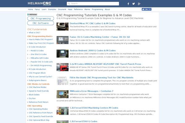Click the Fill in the blank test thumbnail
The width and height of the screenshot is (185, 123).
click(63, 81)
